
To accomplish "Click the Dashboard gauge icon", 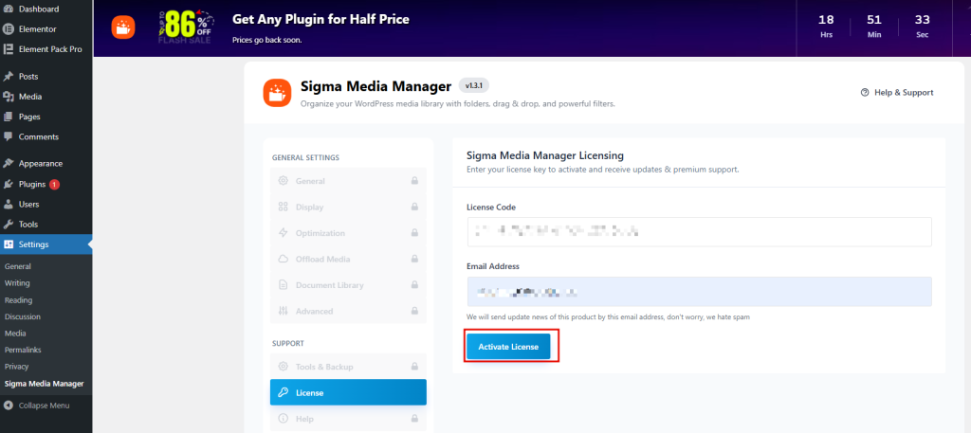I will 9,9.
